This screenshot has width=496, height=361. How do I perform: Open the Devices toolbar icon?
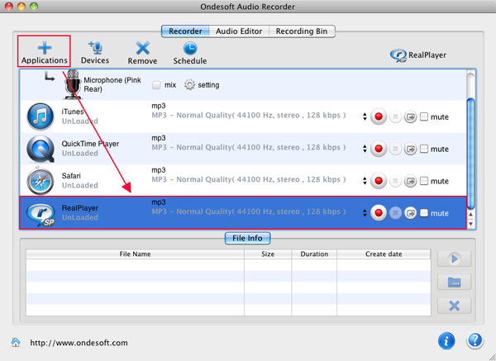click(95, 48)
